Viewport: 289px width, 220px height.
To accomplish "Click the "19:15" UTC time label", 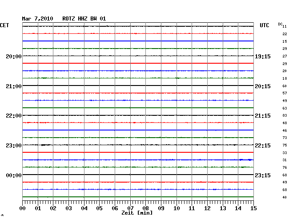I will [263, 56].
